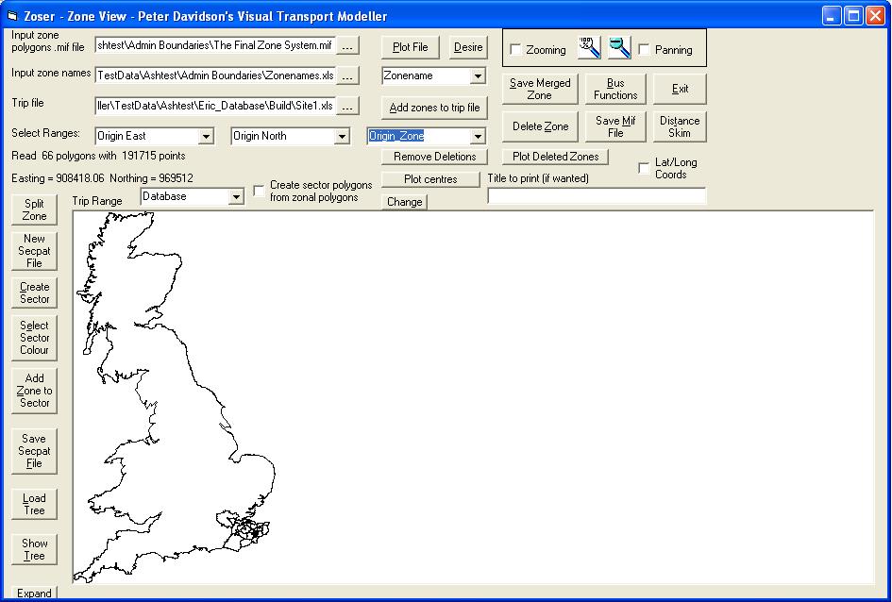The image size is (892, 602).
Task: Click the Change button
Action: [x=405, y=202]
